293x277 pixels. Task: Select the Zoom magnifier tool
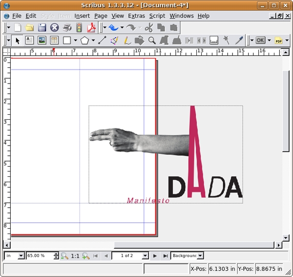pyautogui.click(x=152, y=41)
